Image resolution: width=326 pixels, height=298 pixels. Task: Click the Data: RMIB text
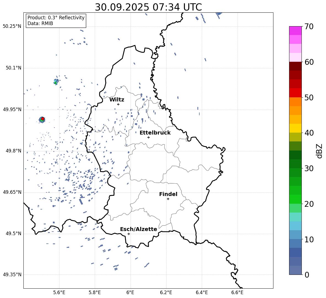(40, 23)
